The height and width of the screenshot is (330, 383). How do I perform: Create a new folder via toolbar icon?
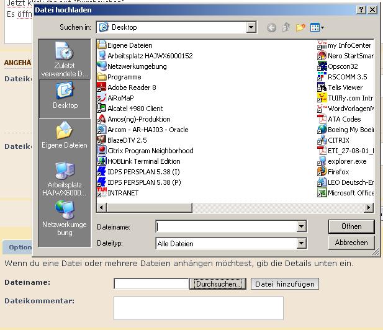[301, 27]
